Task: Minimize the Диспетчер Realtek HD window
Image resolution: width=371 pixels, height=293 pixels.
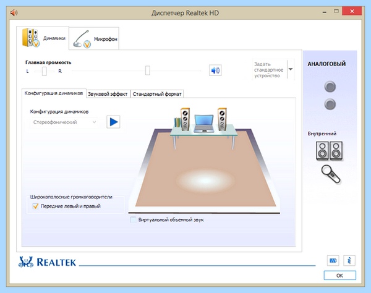Action: click(325, 12)
